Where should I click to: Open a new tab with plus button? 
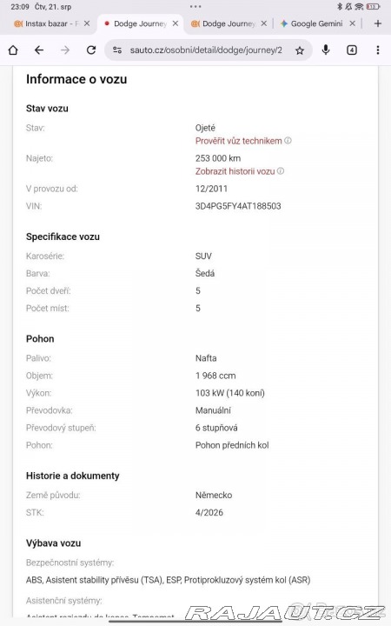(x=377, y=23)
